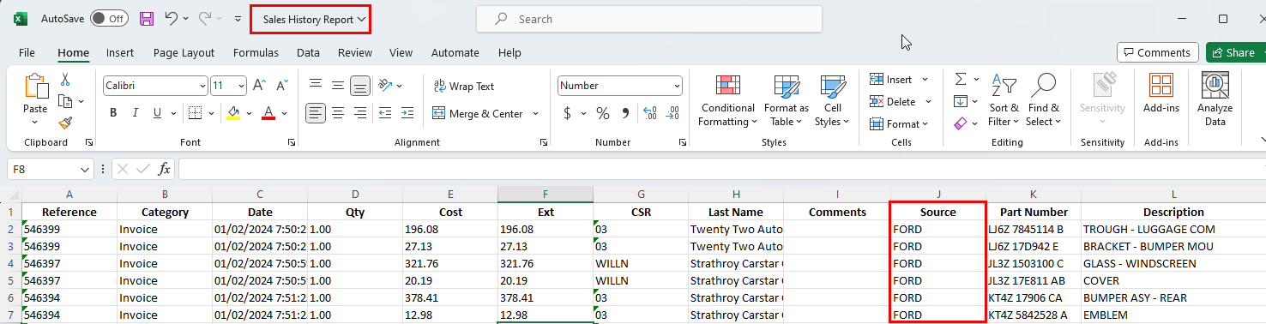Click the Search box in the title bar
Screen dimensions: 1266x324
point(649,19)
